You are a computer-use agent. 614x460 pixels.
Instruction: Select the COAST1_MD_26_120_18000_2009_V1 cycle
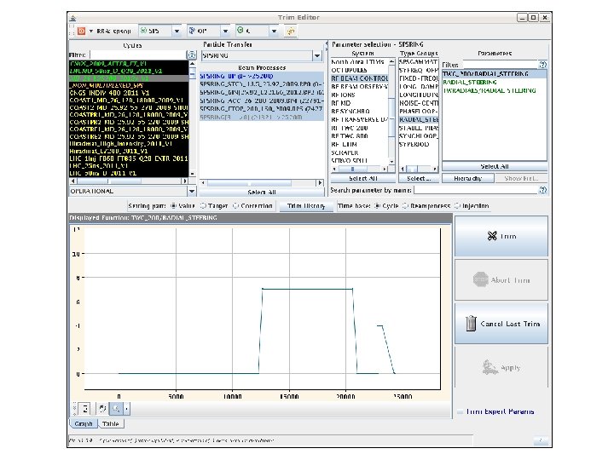click(126, 101)
